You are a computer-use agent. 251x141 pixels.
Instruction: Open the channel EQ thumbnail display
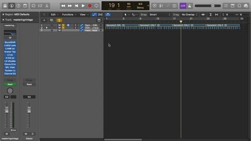(x=10, y=33)
